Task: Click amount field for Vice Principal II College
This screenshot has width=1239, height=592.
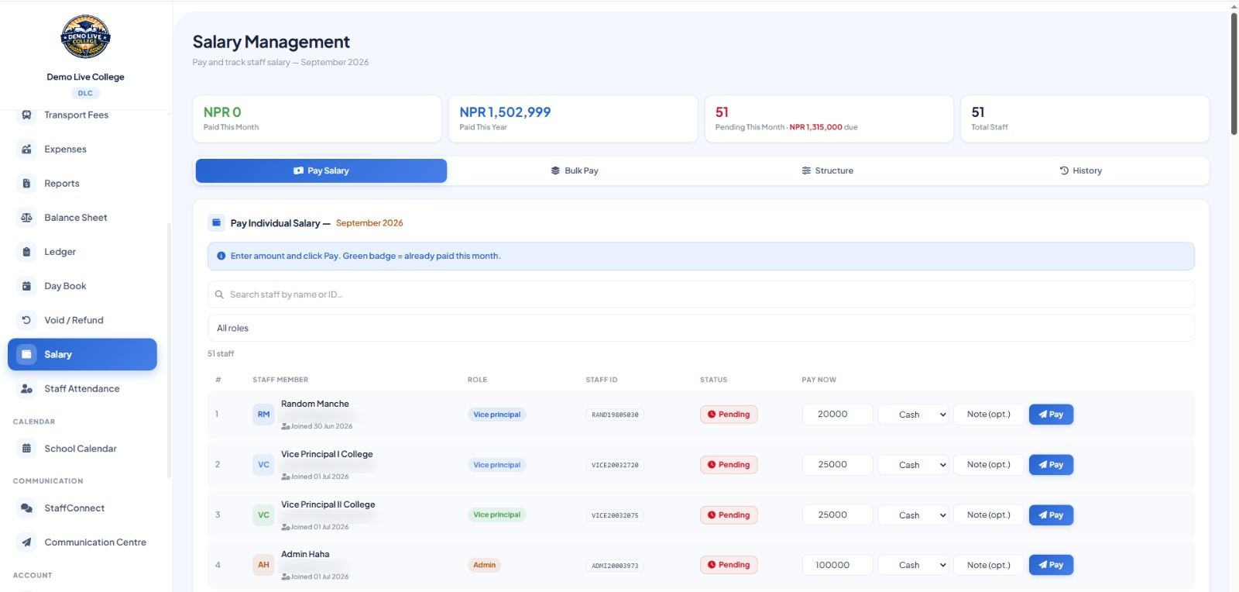Action: pyautogui.click(x=838, y=515)
